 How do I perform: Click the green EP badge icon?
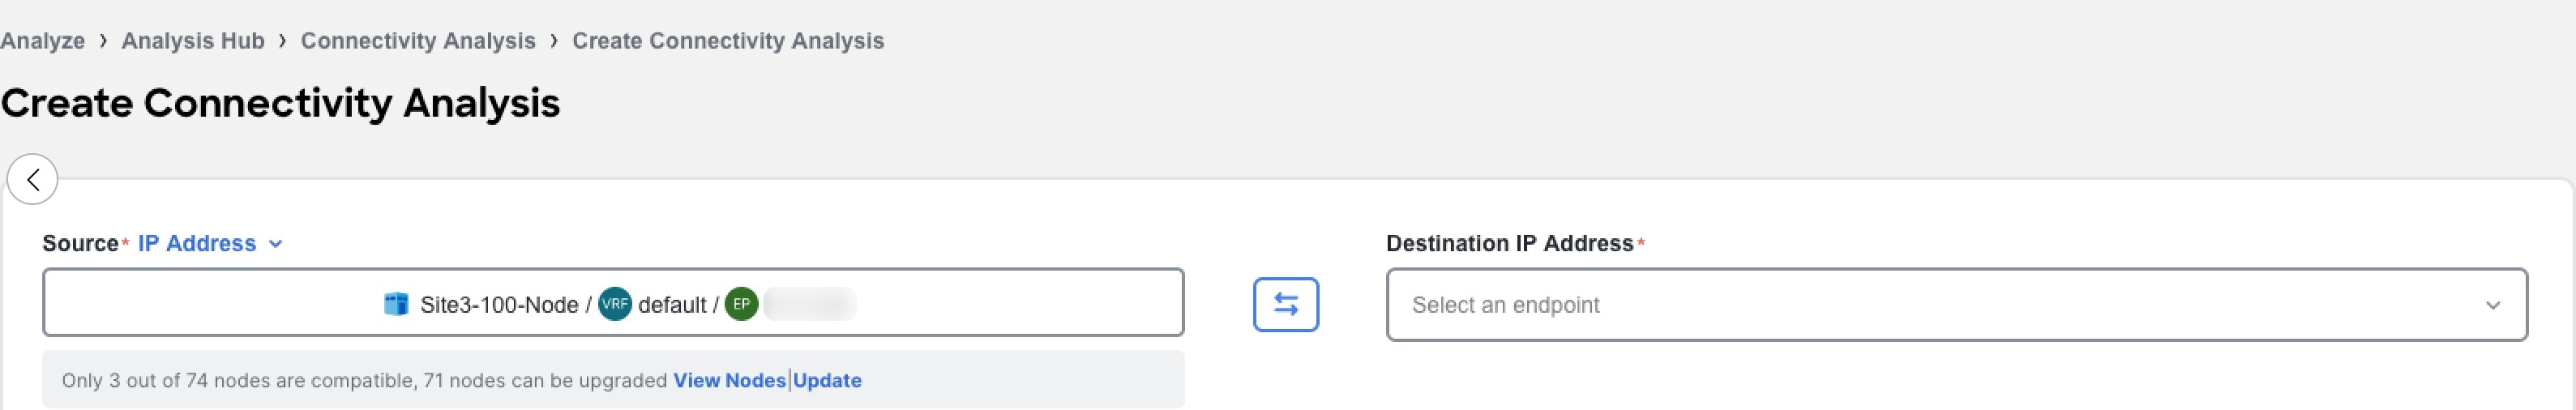click(x=741, y=304)
